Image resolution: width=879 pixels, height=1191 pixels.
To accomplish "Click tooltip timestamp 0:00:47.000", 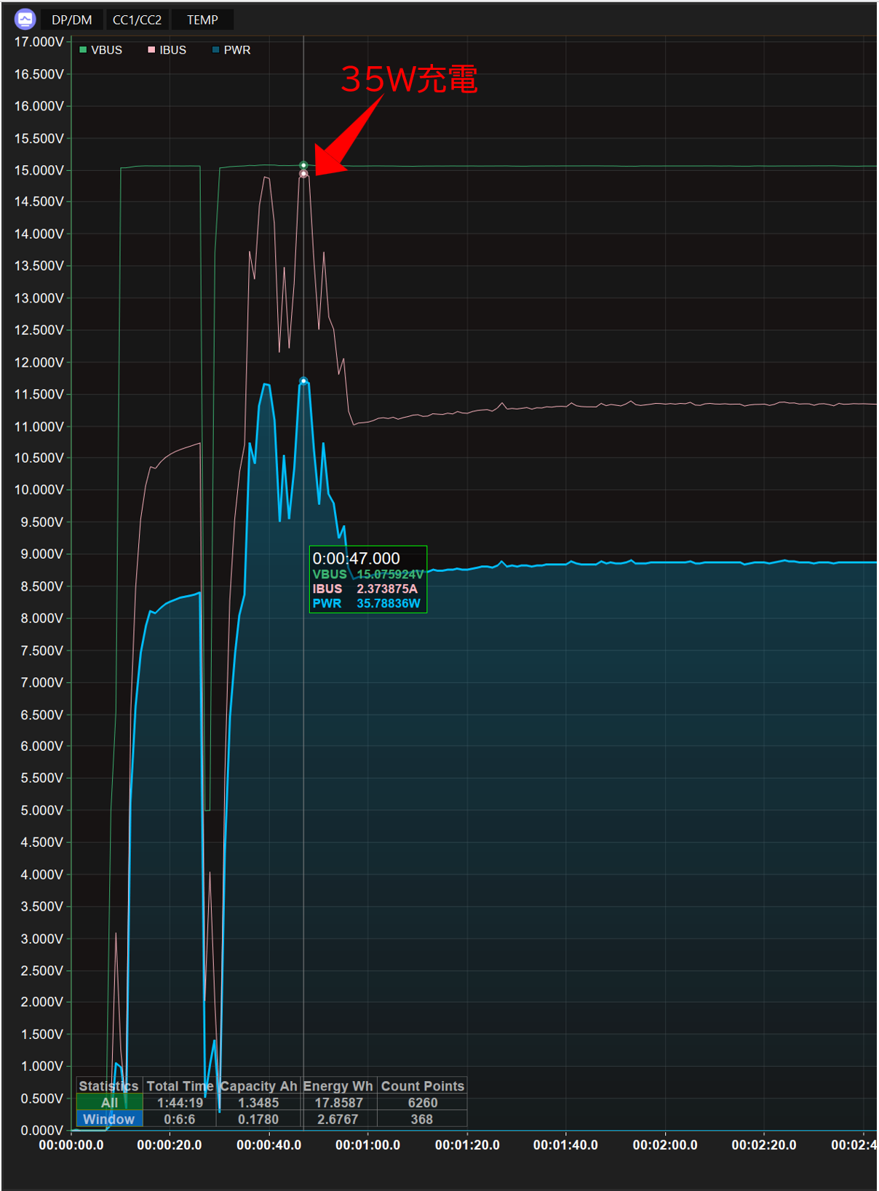I will pyautogui.click(x=356, y=558).
